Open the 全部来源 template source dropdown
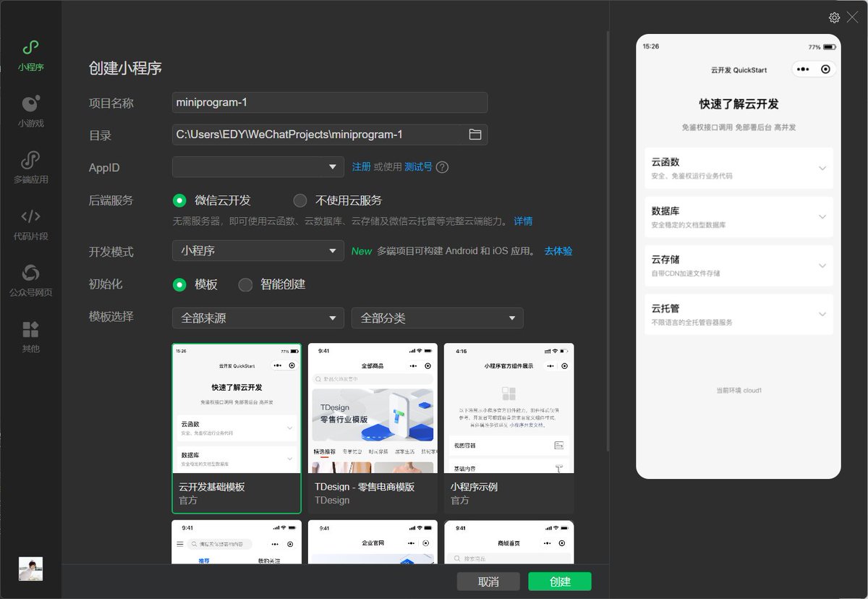 click(x=258, y=318)
